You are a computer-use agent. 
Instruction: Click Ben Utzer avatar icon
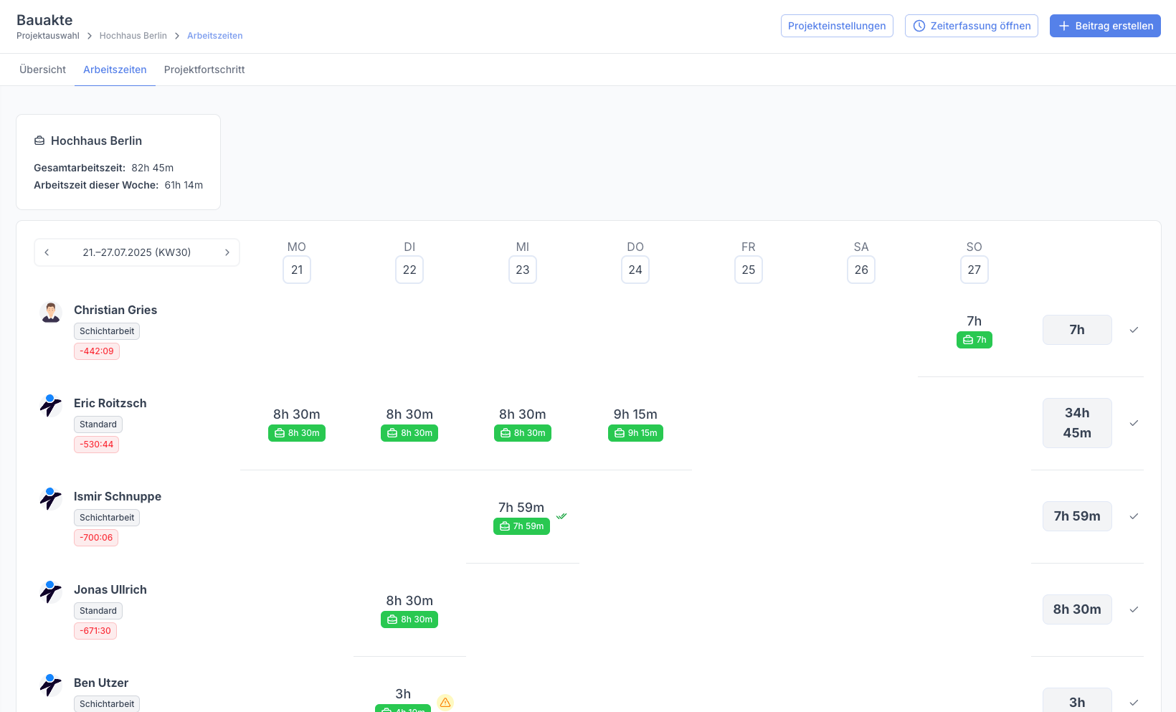pos(51,685)
